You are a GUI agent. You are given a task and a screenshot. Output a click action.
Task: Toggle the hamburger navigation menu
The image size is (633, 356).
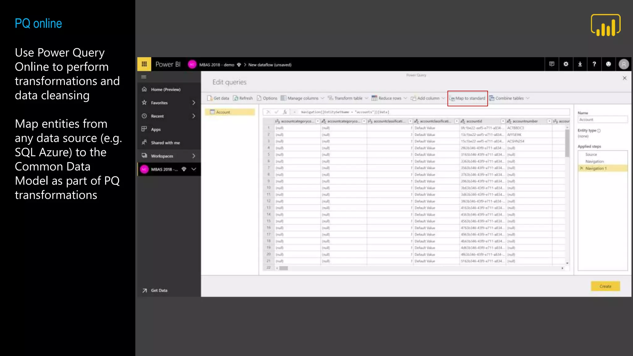(x=144, y=77)
